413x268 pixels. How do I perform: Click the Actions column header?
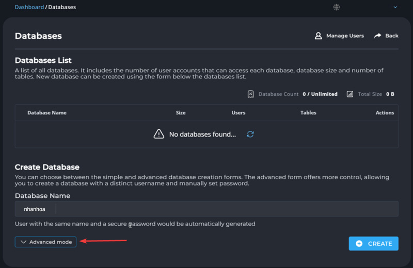tap(385, 112)
